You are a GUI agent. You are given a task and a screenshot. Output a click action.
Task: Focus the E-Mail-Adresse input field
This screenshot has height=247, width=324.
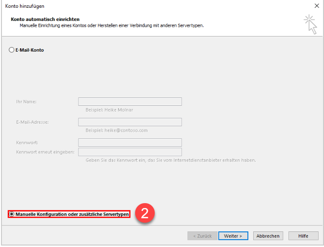(130, 122)
